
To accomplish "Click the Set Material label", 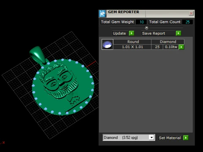I will point(170,138).
